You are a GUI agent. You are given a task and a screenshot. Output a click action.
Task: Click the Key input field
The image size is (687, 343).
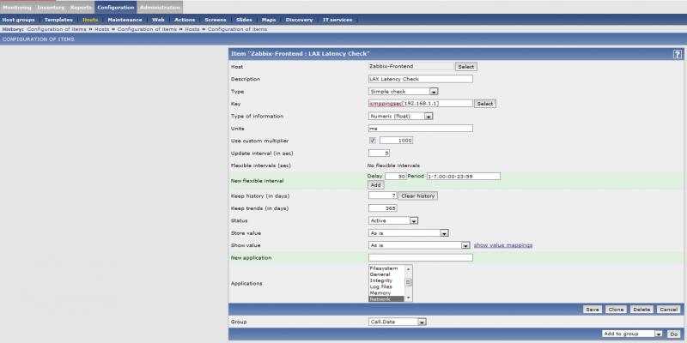421,104
